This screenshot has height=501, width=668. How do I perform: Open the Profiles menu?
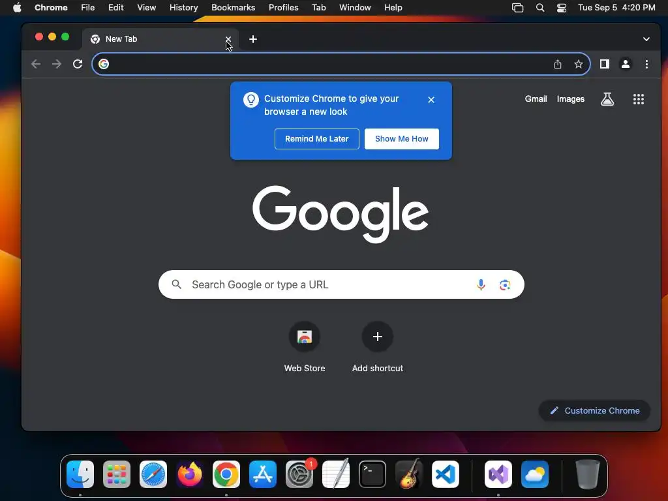click(283, 8)
